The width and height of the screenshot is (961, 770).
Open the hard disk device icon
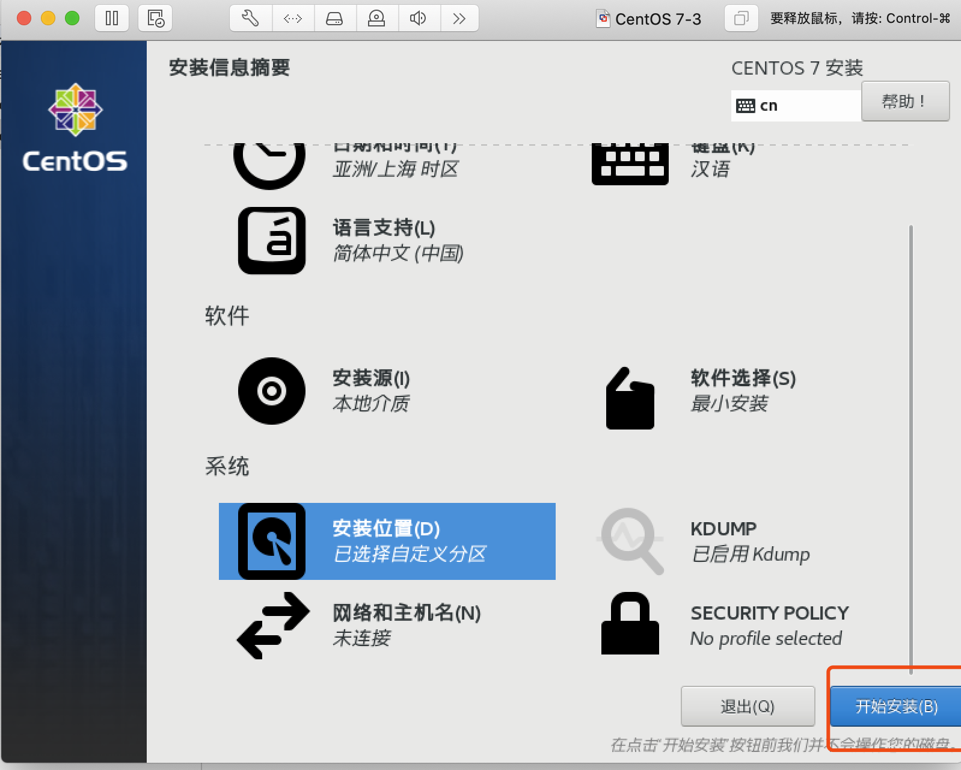click(335, 19)
